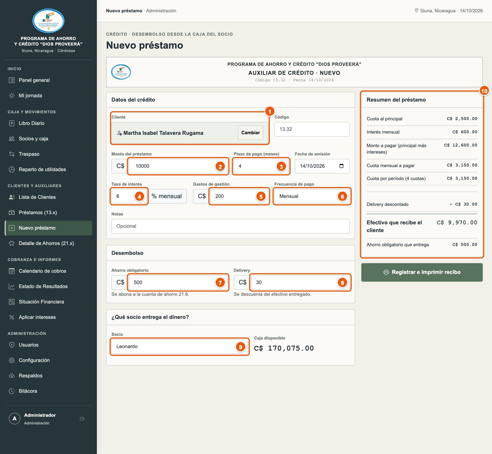Image resolution: width=492 pixels, height=454 pixels.
Task: Open the calendar picker in Fecha de emisión
Action: click(341, 166)
